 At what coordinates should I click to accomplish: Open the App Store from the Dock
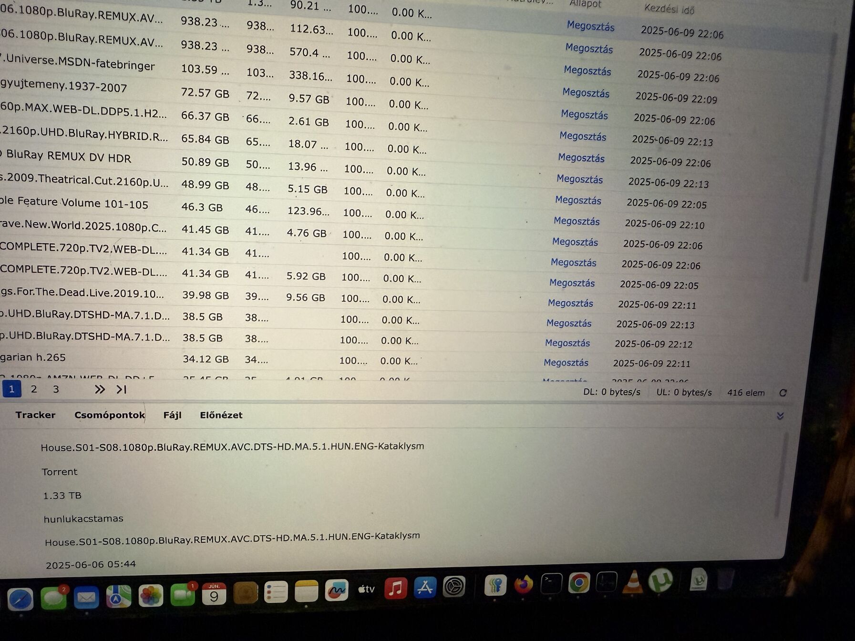[x=424, y=588]
